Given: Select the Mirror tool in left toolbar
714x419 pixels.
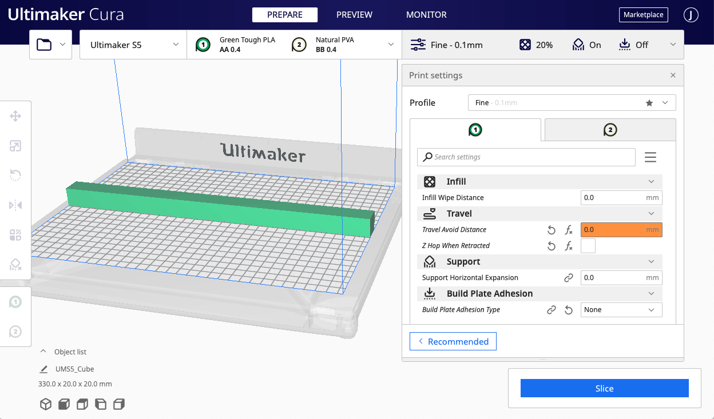Looking at the screenshot, I should pyautogui.click(x=15, y=205).
